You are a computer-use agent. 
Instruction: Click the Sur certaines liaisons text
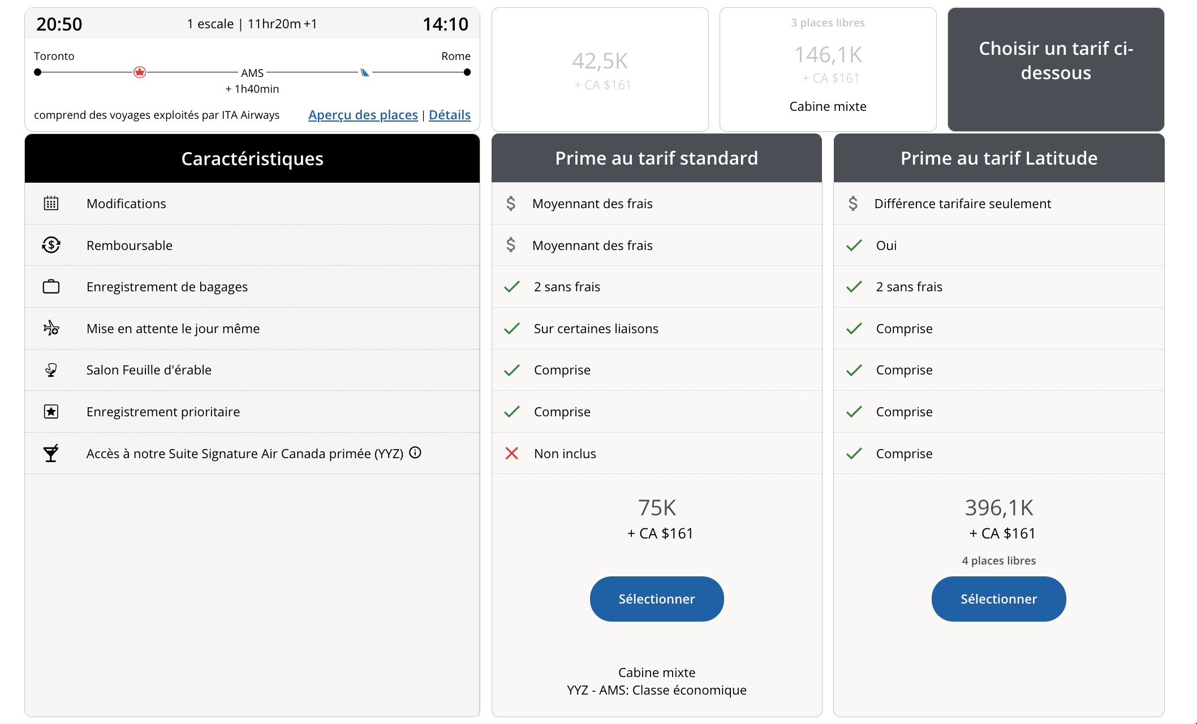[x=596, y=329]
